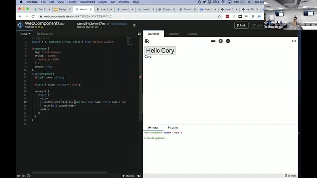Click the paint bucket background icon
Screen dimensions: 317x178
click(x=147, y=41)
